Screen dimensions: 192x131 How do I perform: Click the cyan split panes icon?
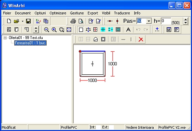click(111, 30)
